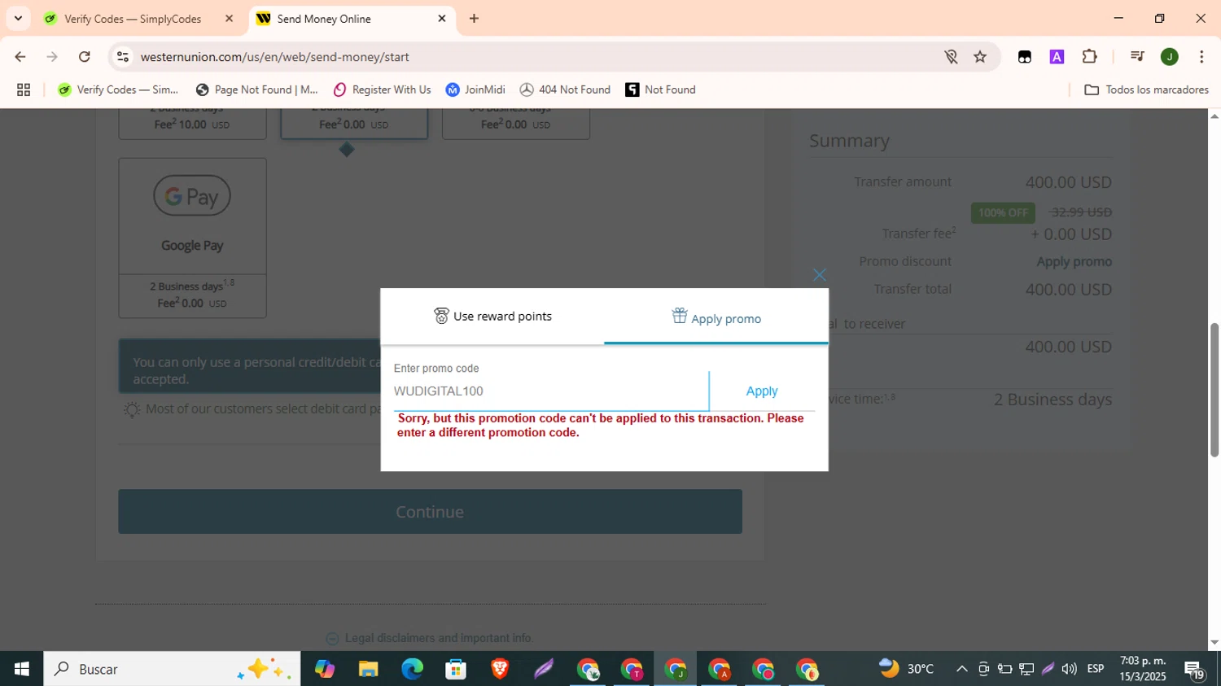1221x686 pixels.
Task: Close the Verify Codes browser tab
Action: (x=229, y=18)
